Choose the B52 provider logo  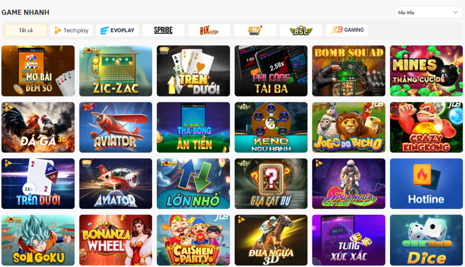[x=301, y=30]
